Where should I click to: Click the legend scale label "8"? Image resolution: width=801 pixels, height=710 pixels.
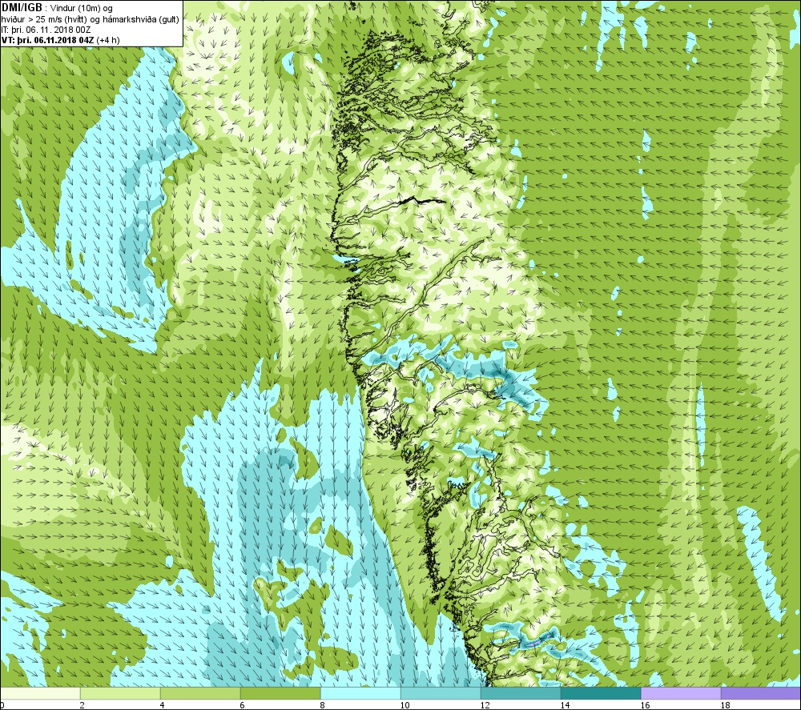point(323,705)
